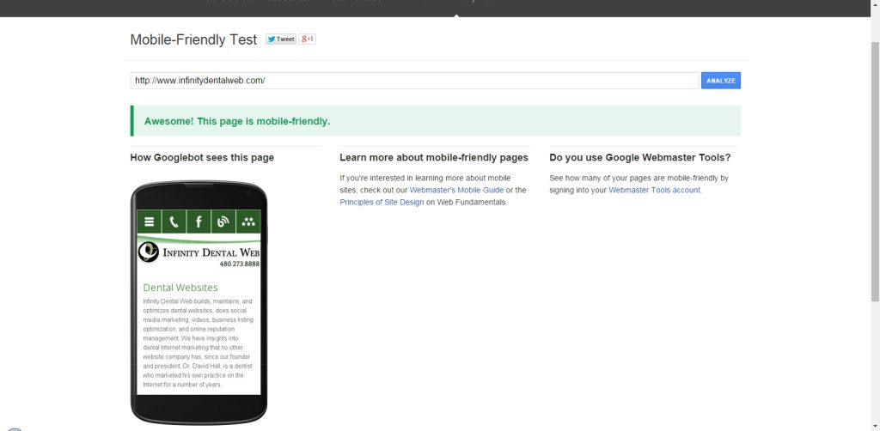Click the Google +1 button

pos(307,39)
